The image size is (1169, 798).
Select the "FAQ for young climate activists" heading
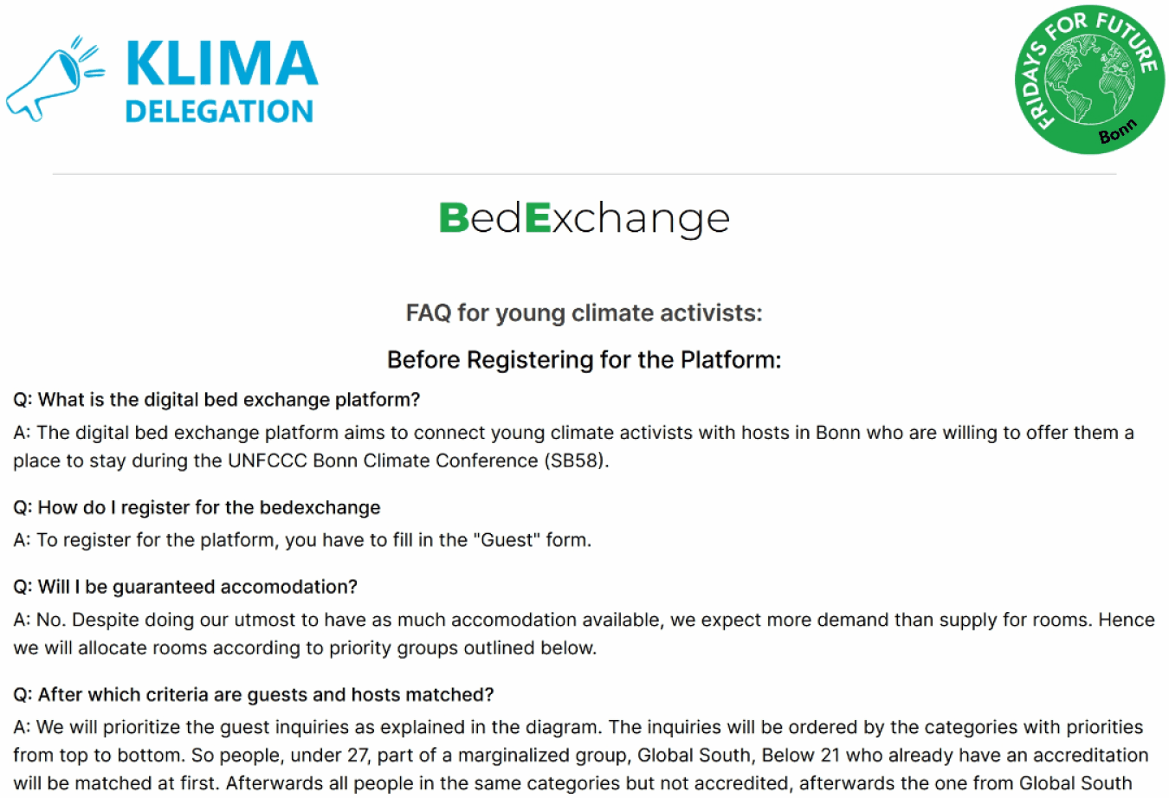[584, 312]
